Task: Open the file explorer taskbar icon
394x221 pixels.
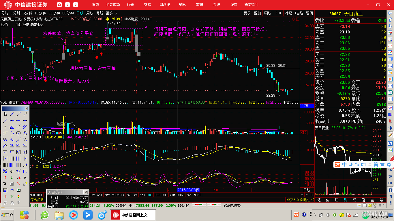Action: tap(59, 215)
